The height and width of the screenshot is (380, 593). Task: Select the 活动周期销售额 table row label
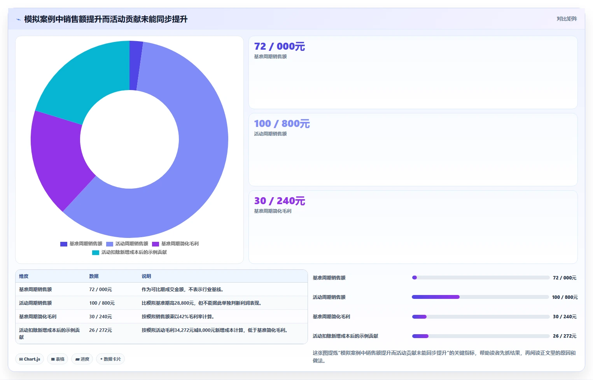(35, 303)
